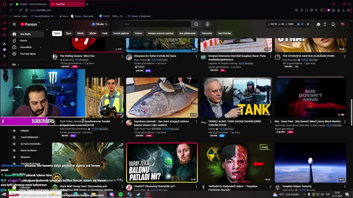
Task: Open the Filtreler filter dropdown
Action: (x=100, y=24)
